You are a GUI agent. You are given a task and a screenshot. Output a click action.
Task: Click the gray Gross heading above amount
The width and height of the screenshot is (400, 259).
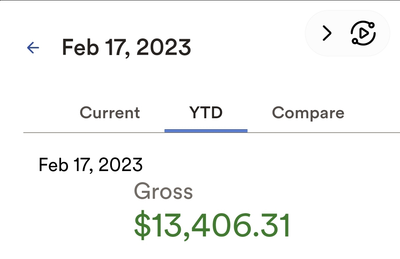click(x=163, y=191)
